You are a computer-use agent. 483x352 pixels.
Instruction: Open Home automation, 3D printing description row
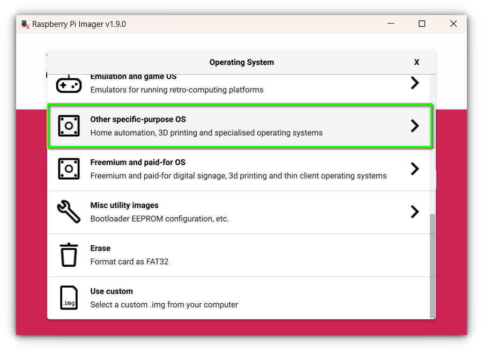click(x=206, y=133)
